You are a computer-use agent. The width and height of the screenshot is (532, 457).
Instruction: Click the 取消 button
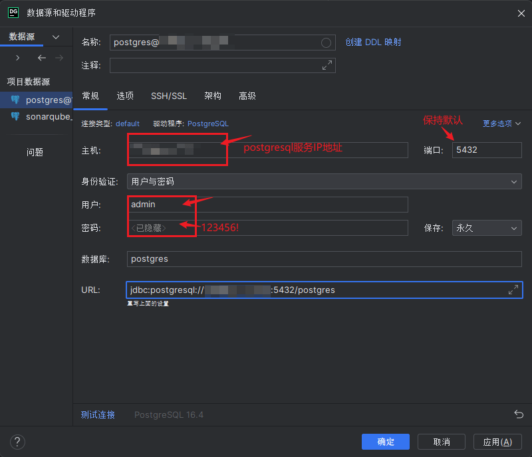(442, 442)
